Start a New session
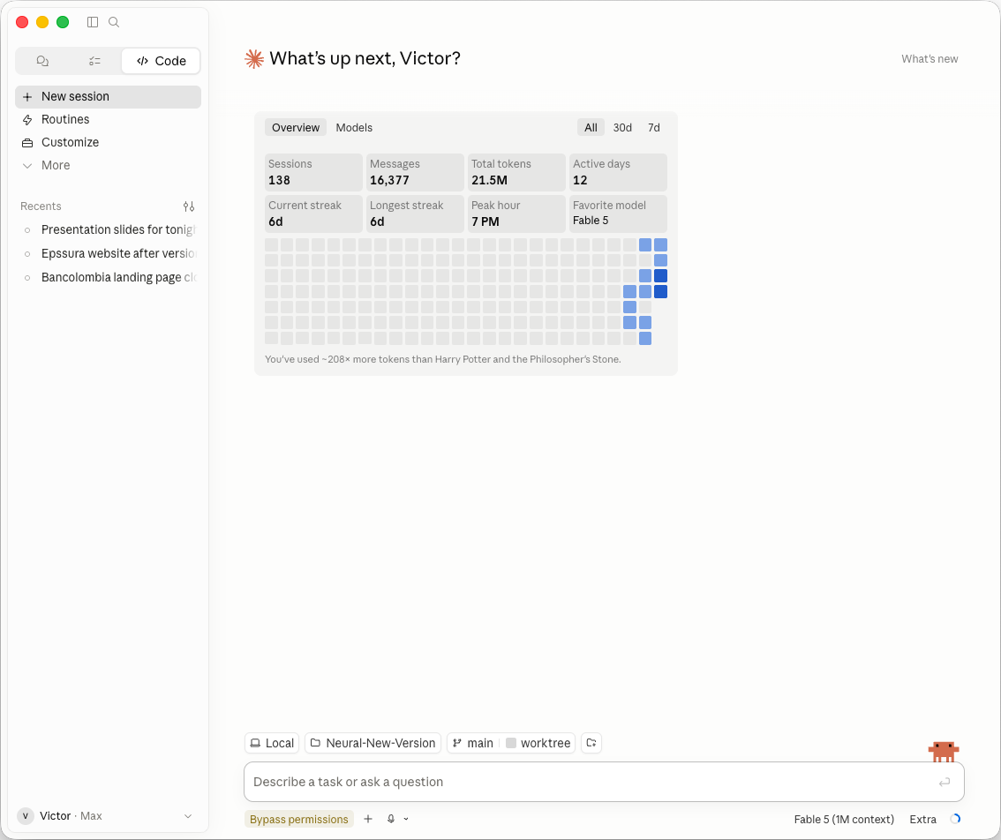Screen dimensions: 1001x840 tap(108, 97)
